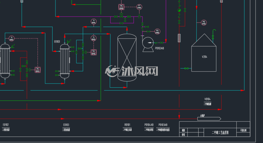Click the R0101 tag in equipment list

tap(127, 125)
